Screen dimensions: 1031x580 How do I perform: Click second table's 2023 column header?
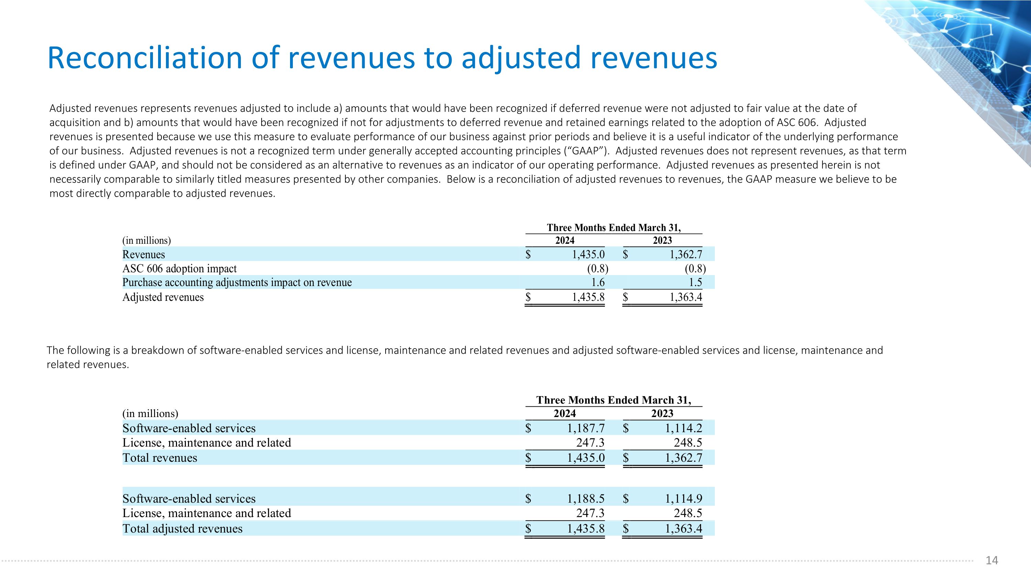(662, 414)
